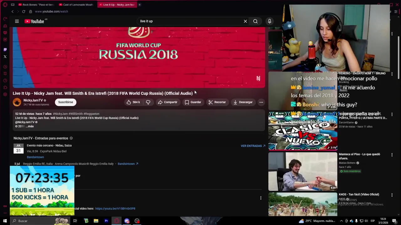Open NickyJamTV channel avatar
This screenshot has width=401, height=225.
17,102
